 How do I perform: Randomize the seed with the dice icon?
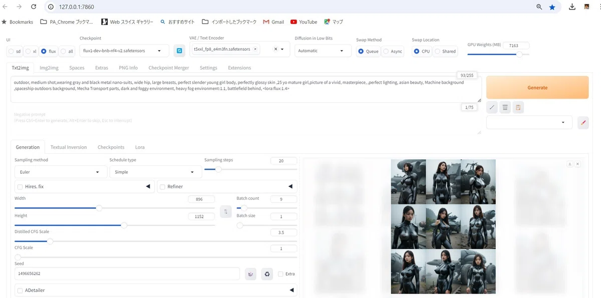coord(251,274)
